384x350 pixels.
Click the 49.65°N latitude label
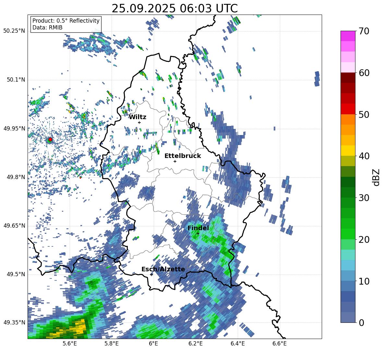tap(14, 226)
